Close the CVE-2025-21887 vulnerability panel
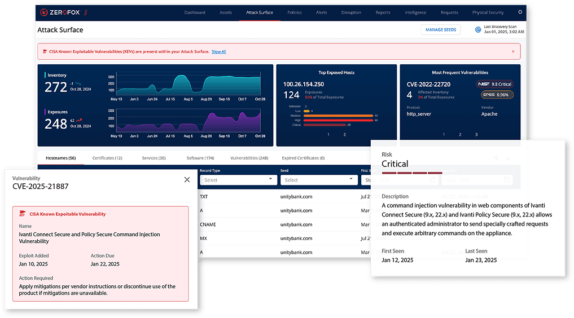The height and width of the screenshot is (318, 574). (x=187, y=179)
